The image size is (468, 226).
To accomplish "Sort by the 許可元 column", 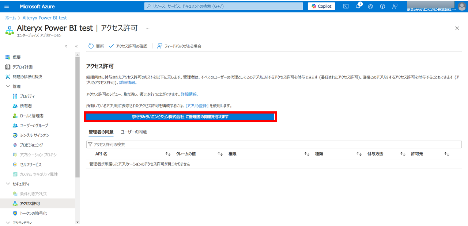I will tap(417, 154).
